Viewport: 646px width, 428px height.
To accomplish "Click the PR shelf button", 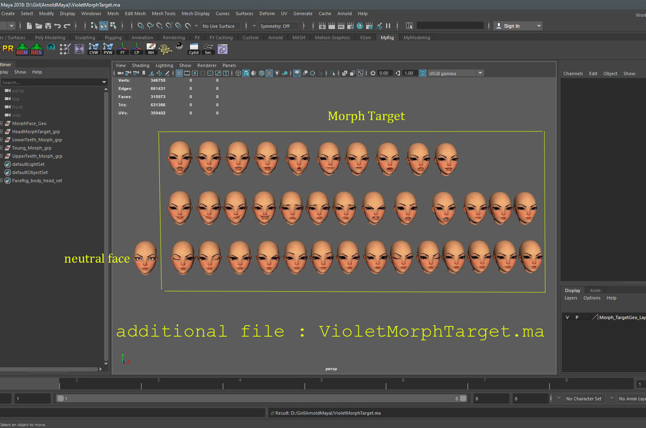I will pos(8,49).
